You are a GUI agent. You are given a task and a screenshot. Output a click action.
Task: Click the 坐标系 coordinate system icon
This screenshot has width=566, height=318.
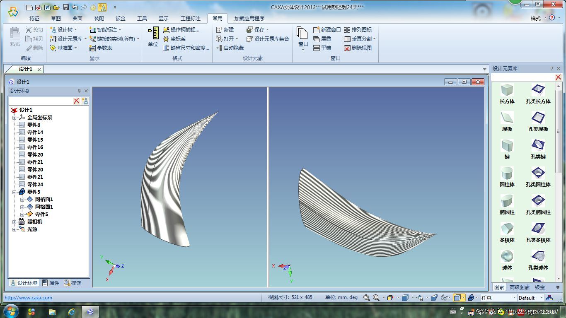click(166, 39)
